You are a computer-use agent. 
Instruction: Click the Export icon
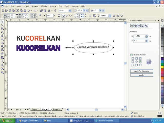click(x=45, y=11)
